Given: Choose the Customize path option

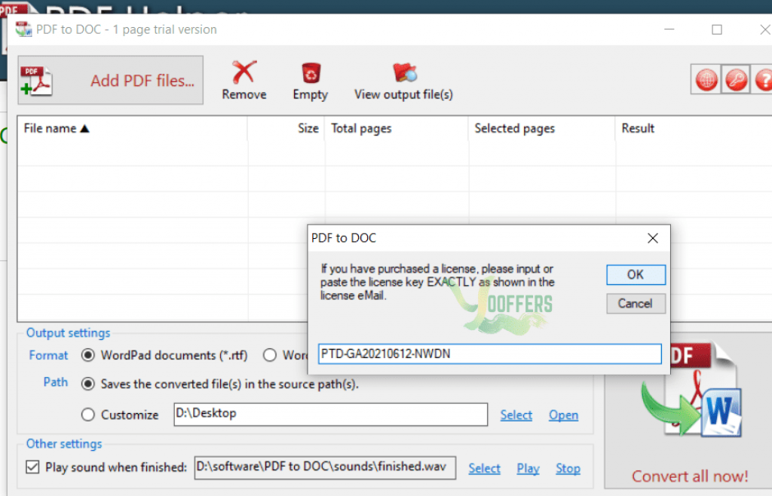Looking at the screenshot, I should tap(88, 415).
